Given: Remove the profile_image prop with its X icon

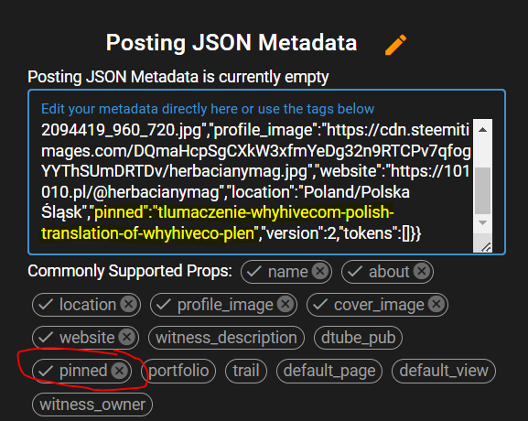Looking at the screenshot, I should coord(286,304).
